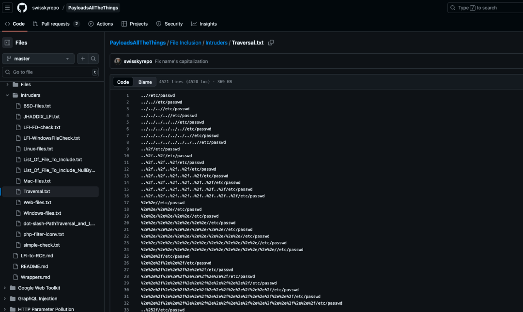
Task: Open the Insights tab
Action: point(204,24)
